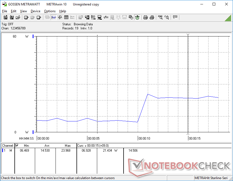Image resolution: width=233 pixels, height=181 pixels.
Task: Click the grayed bar-chart histogram icon
Action: click(x=72, y=17)
